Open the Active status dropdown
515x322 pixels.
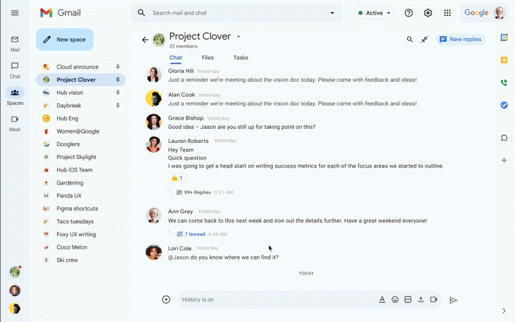pyautogui.click(x=374, y=13)
